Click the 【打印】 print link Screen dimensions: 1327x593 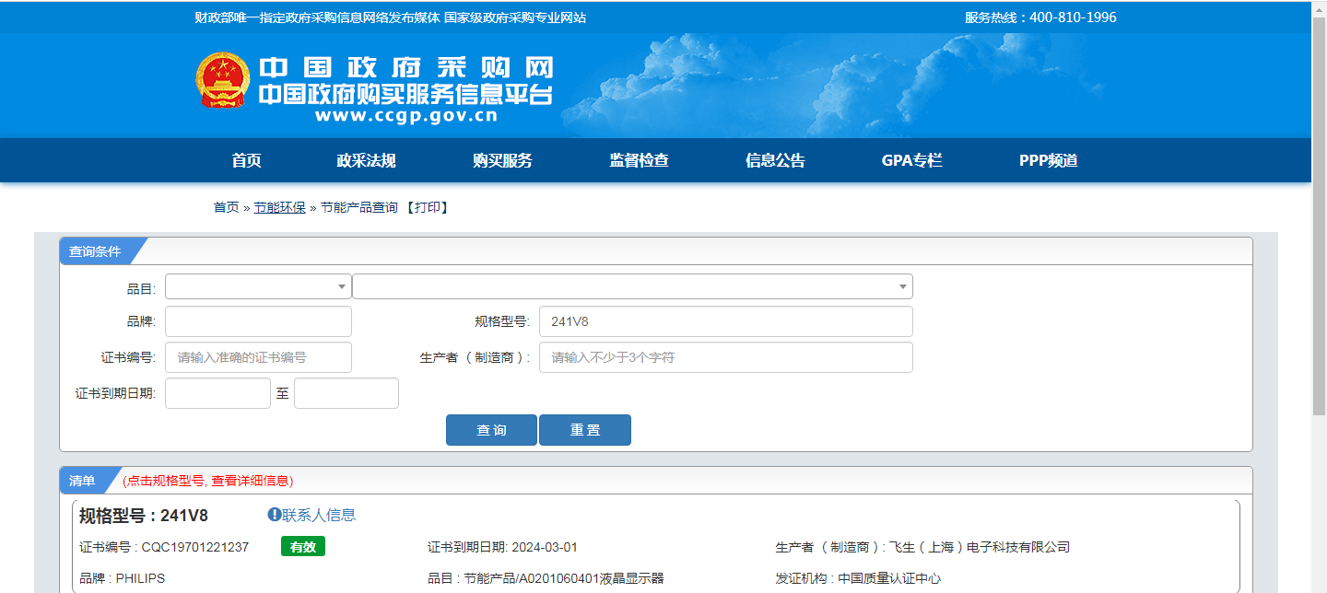[x=427, y=207]
